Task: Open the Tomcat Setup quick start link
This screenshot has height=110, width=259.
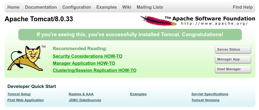Action: pyautogui.click(x=19, y=94)
